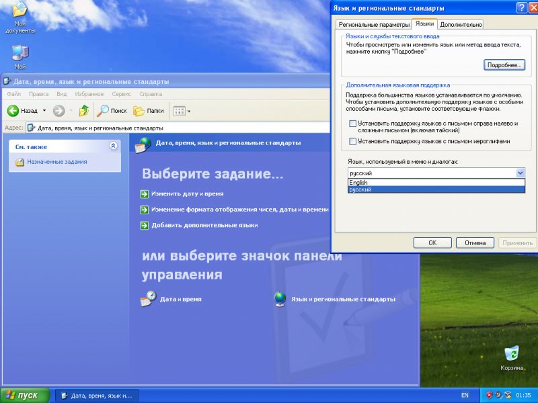Open the Файл menu
This screenshot has width=538, height=403.
[13, 94]
